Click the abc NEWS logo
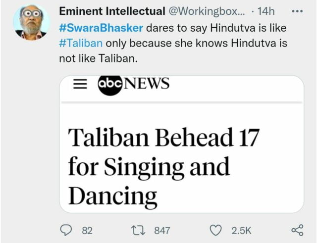The image size is (317, 243). tap(133, 84)
